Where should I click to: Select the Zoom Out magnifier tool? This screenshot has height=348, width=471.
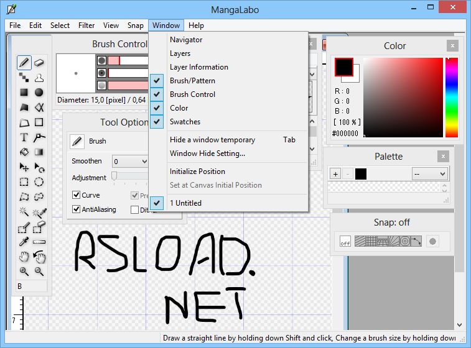tap(39, 272)
